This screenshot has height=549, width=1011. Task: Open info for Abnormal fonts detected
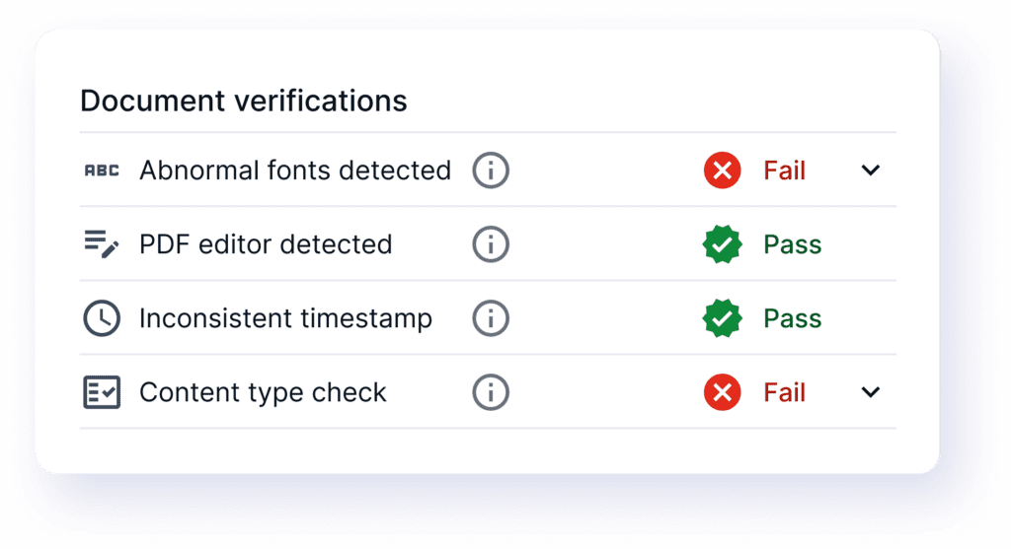(491, 171)
